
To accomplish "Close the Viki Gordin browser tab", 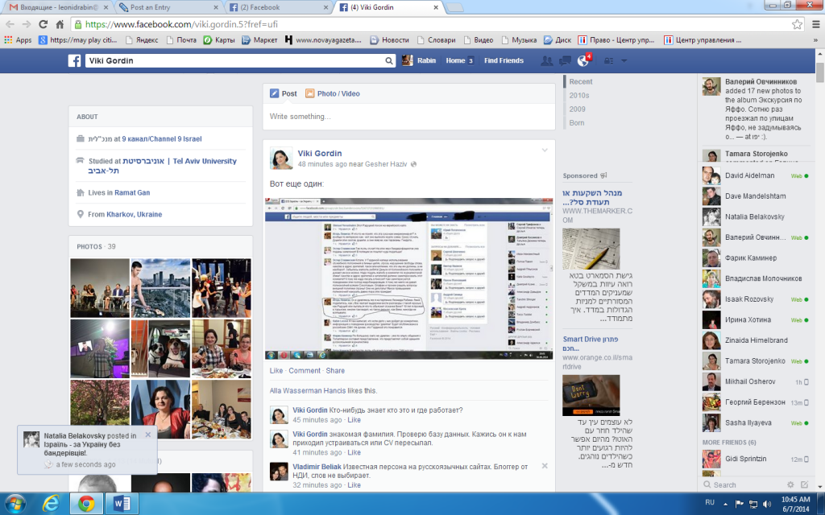I will click(436, 7).
